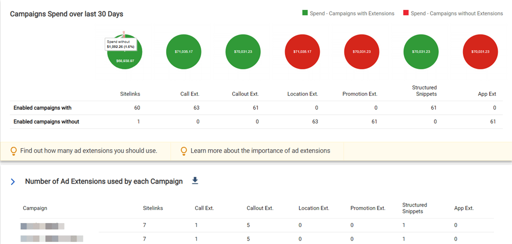This screenshot has height=244, width=512.
Task: Select the pie chart above Structured Snippets
Action: point(421,51)
